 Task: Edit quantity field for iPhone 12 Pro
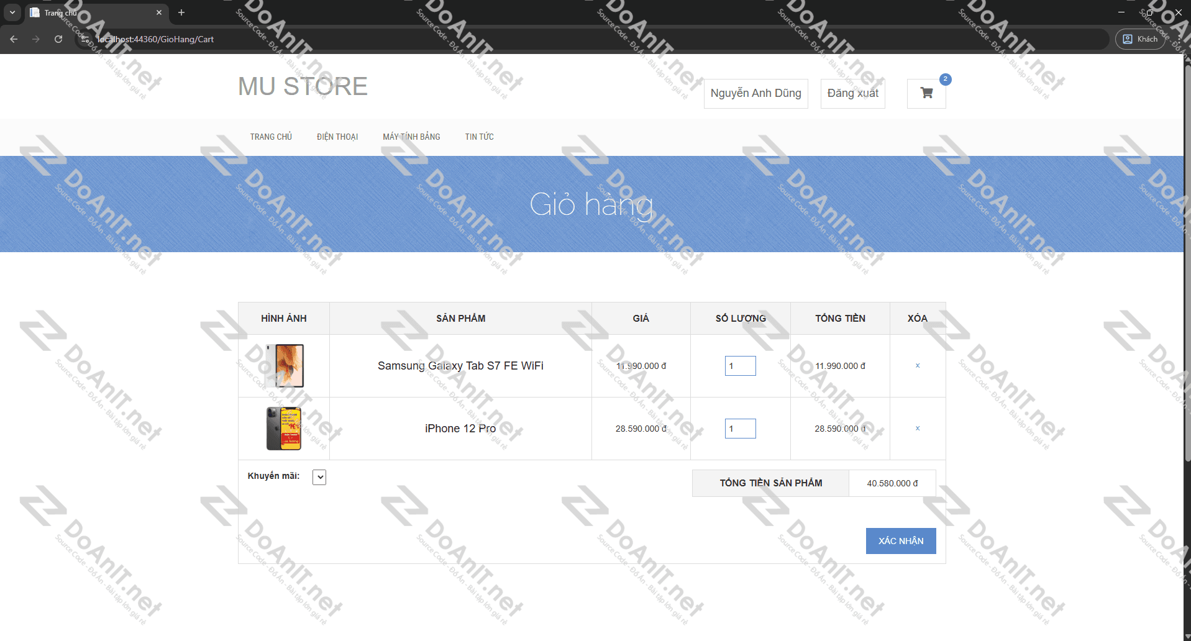pyautogui.click(x=741, y=429)
